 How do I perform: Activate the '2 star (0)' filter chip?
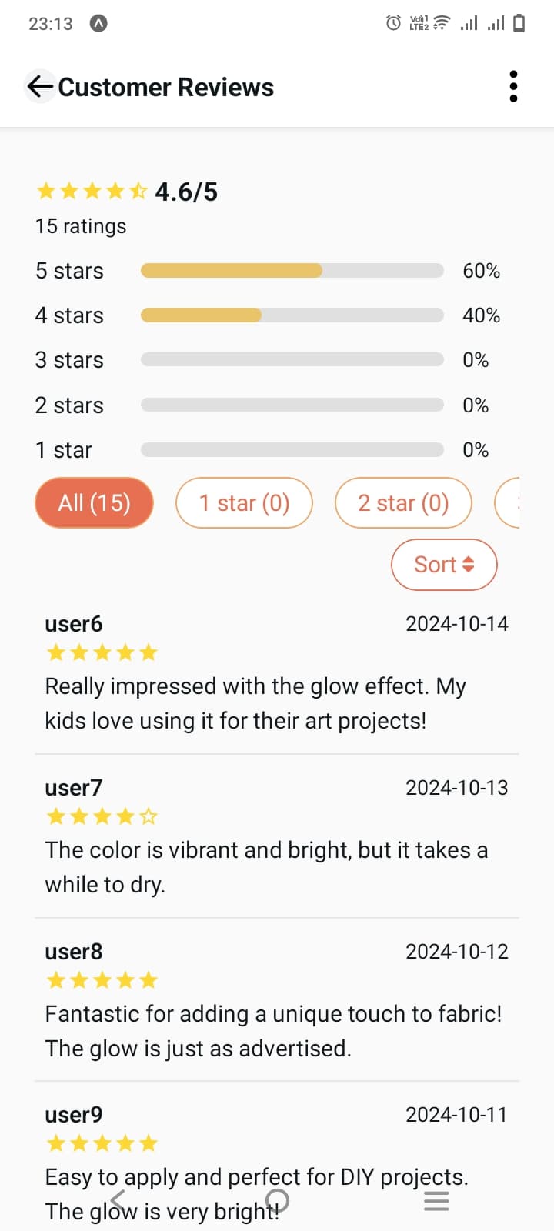[x=403, y=502]
